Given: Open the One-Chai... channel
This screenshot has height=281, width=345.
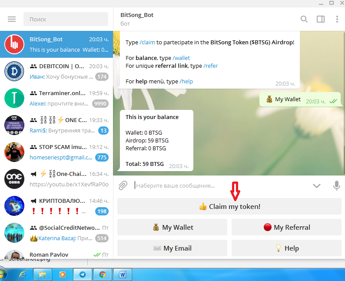Looking at the screenshot, I should coord(56,179).
